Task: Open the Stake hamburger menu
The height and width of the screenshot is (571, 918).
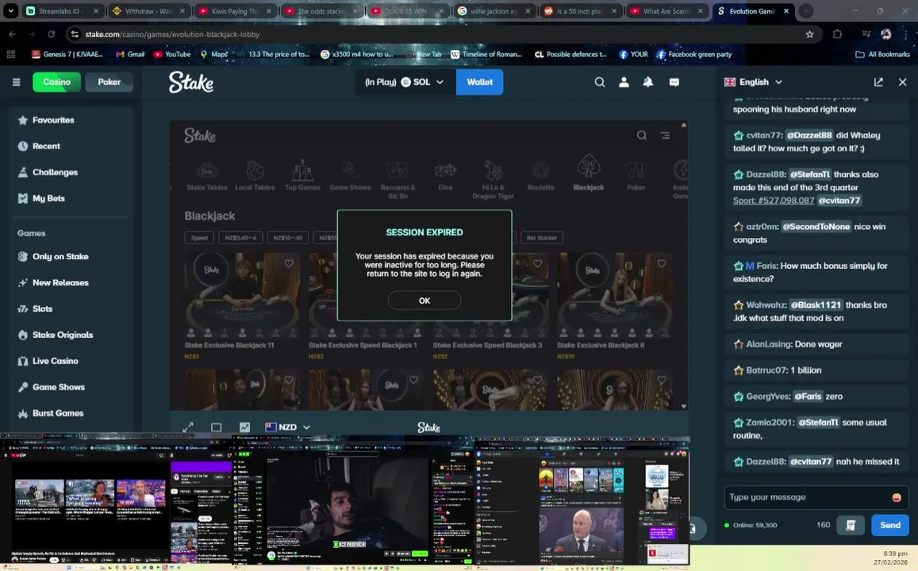Action: point(17,82)
